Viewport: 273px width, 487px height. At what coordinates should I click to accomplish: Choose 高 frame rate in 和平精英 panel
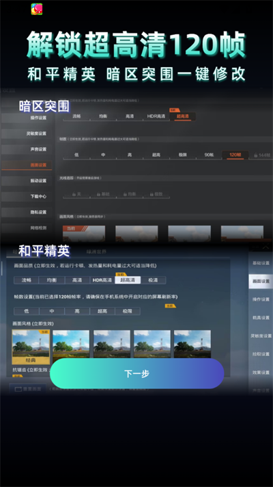[x=77, y=311]
